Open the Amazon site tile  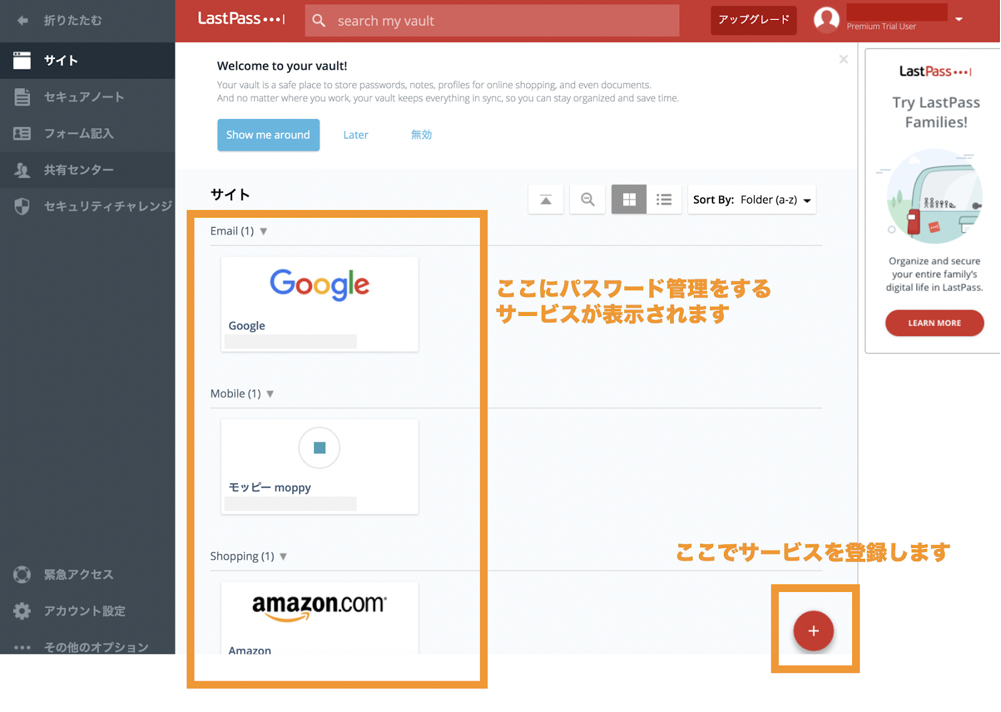319,618
